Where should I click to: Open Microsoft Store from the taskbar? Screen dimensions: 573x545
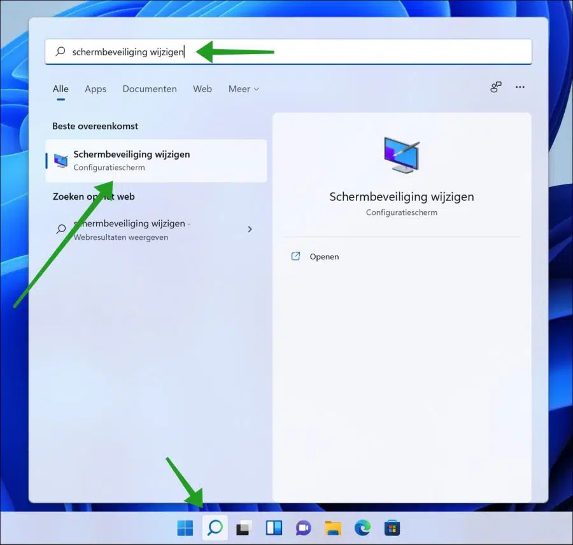(392, 528)
